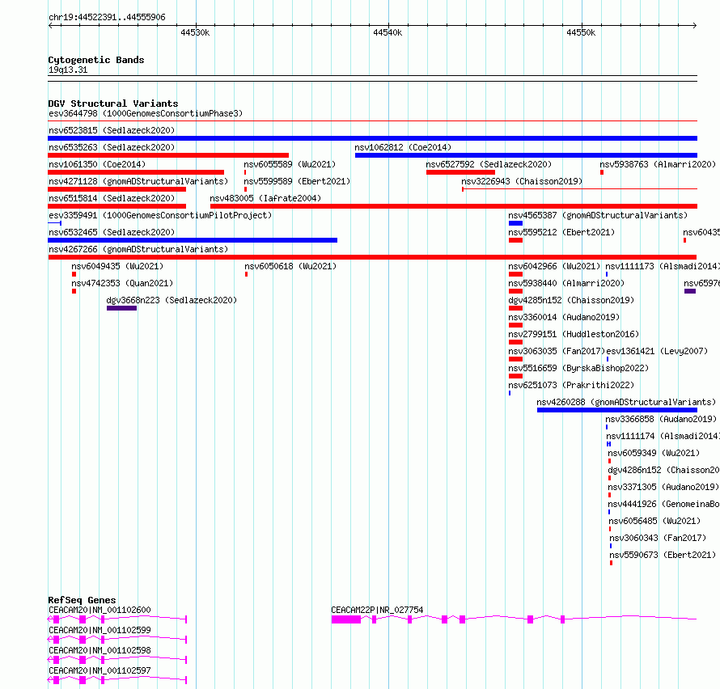Image resolution: width=720 pixels, height=689 pixels.
Task: Click the nsv6049435 Wu2021 variant label
Action: (117, 266)
